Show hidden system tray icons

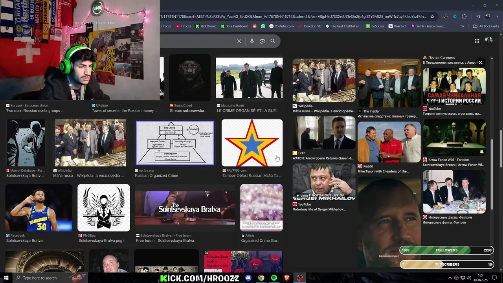[x=450, y=278]
